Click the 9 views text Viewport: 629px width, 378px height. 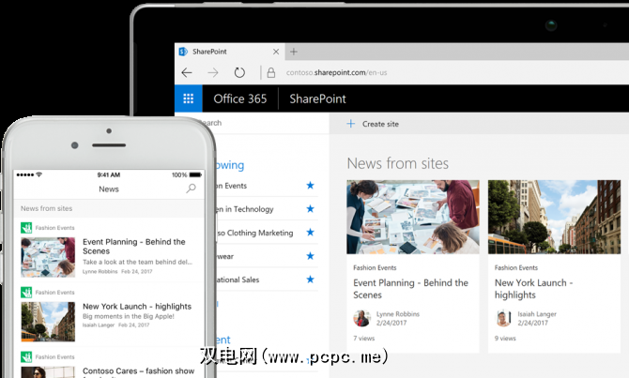pyautogui.click(x=505, y=339)
